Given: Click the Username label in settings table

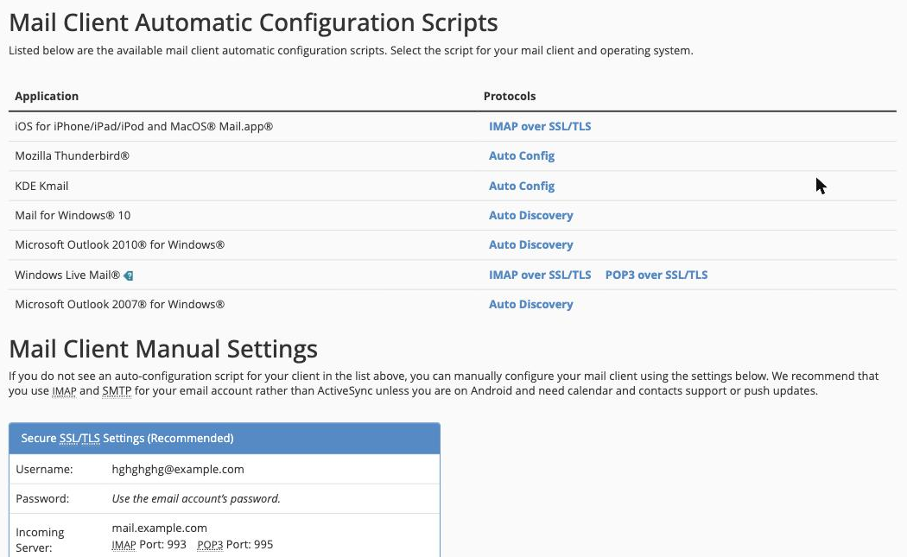Looking at the screenshot, I should coord(45,469).
